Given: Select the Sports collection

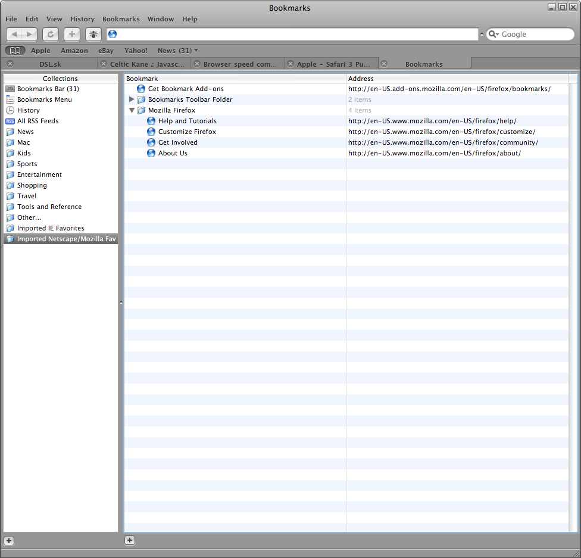Looking at the screenshot, I should (x=61, y=164).
